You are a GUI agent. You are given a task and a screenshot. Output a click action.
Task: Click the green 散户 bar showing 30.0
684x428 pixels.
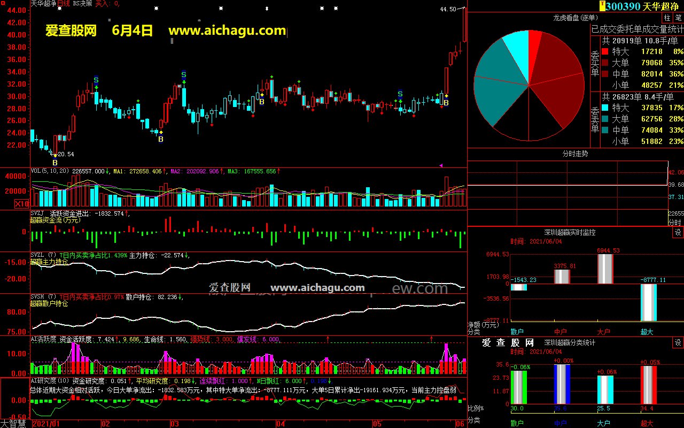518,387
